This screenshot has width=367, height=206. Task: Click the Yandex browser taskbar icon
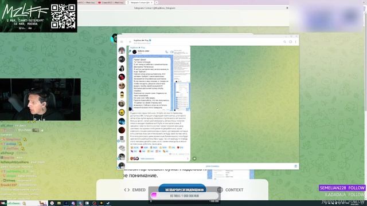click(x=52, y=203)
